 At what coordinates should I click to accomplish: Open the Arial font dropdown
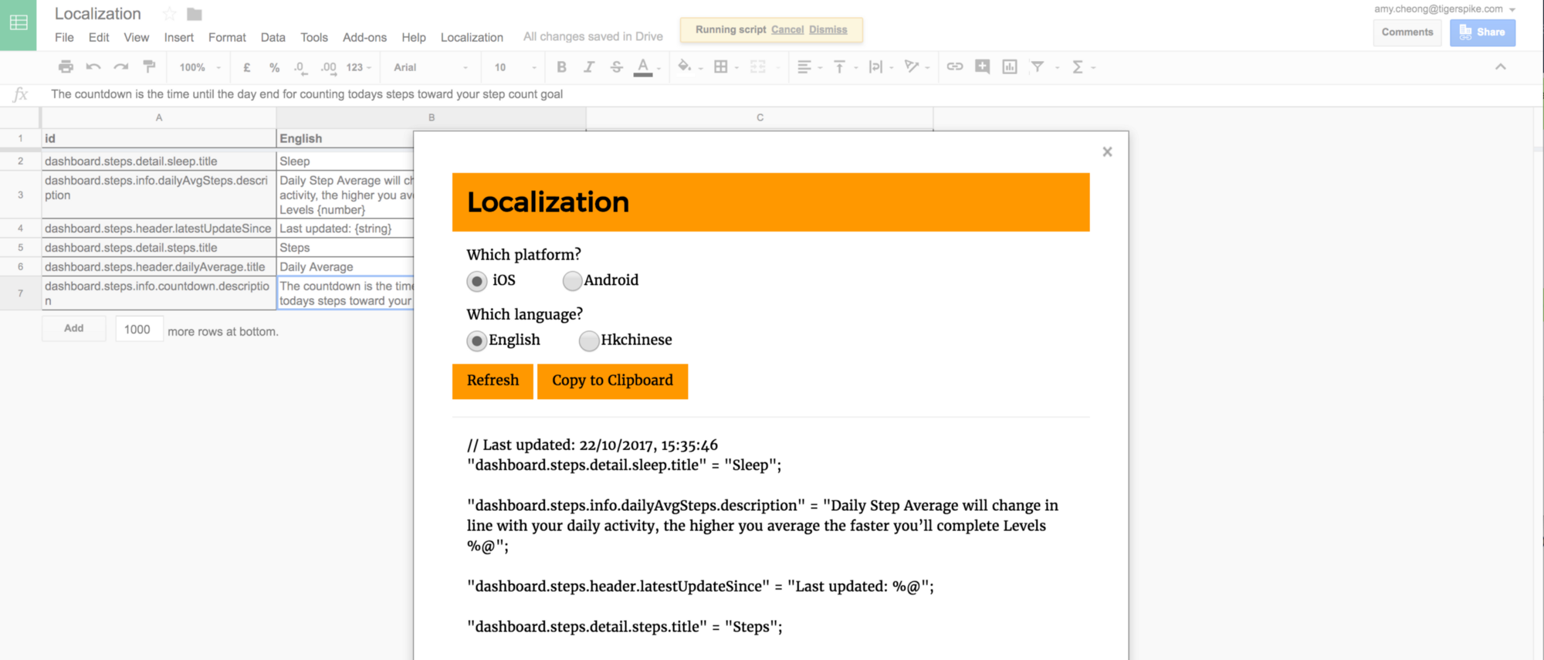431,67
